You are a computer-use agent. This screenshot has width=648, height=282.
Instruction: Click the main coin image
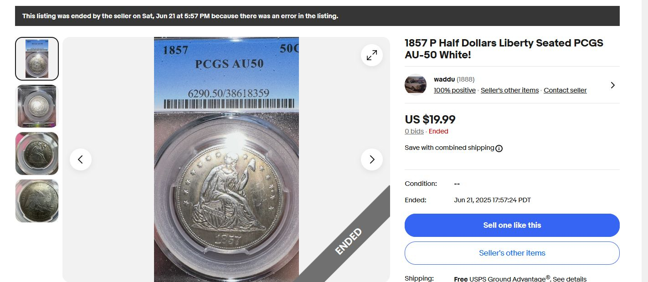[x=226, y=159]
